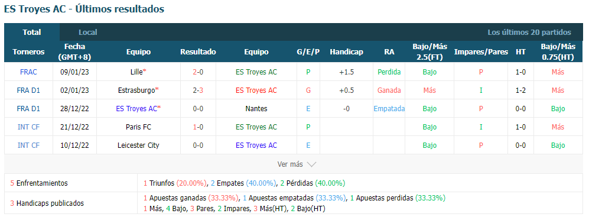The height and width of the screenshot is (220, 589).
Task: Click the 2-3 Estrasburgo match result
Action: (198, 90)
